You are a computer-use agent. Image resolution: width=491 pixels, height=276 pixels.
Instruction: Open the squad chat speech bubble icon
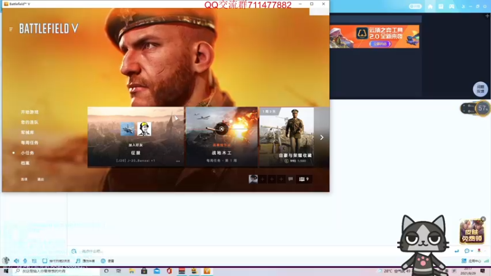coord(290,179)
